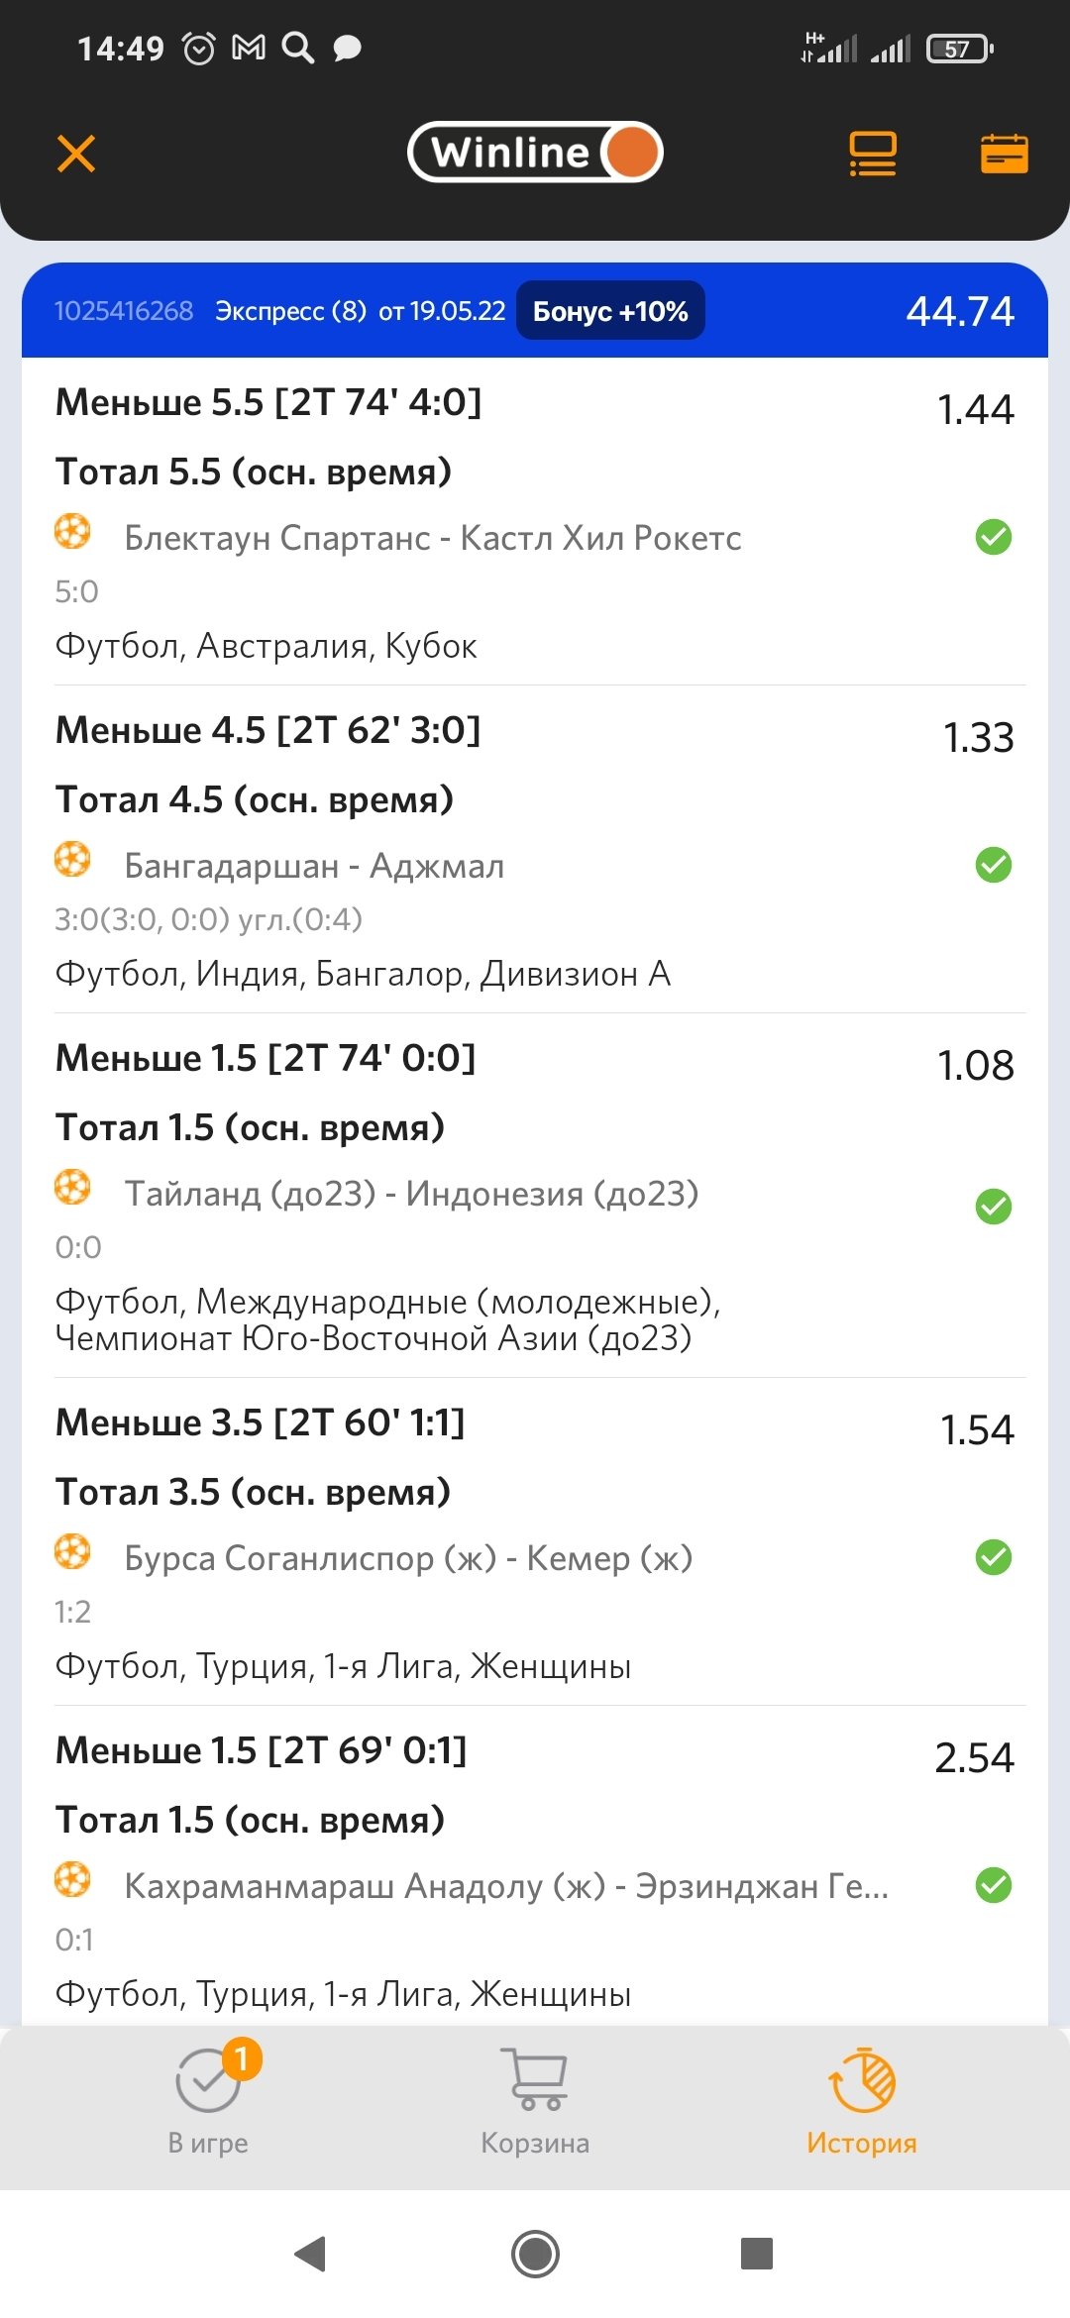Tap bet number 1025416268

click(124, 311)
